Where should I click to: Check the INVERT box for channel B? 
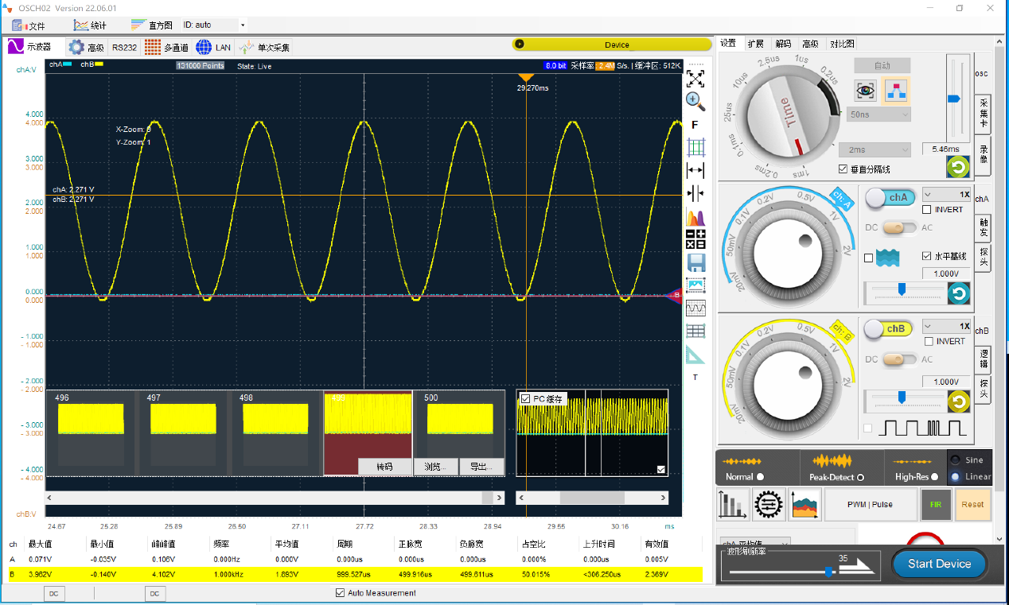[x=928, y=342]
